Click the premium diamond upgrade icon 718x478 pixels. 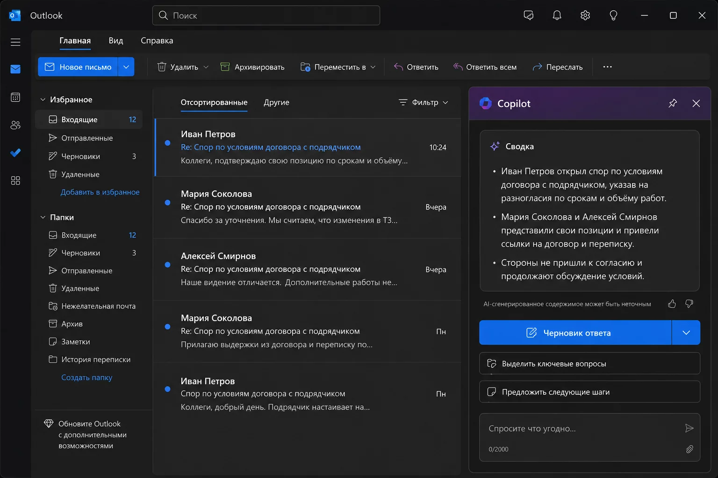tap(49, 423)
